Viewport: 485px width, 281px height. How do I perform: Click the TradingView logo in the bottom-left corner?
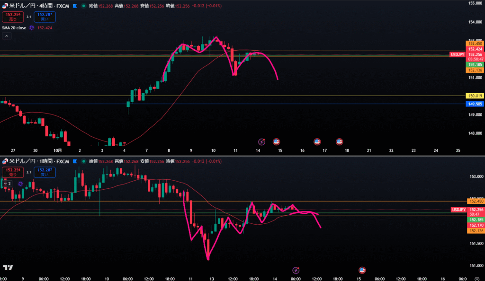8,268
